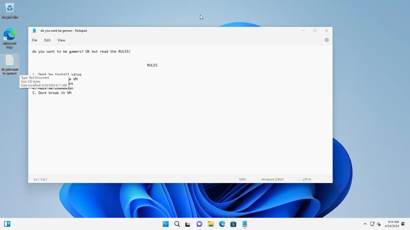
Task: Open Task View on the taskbar
Action: click(188, 224)
